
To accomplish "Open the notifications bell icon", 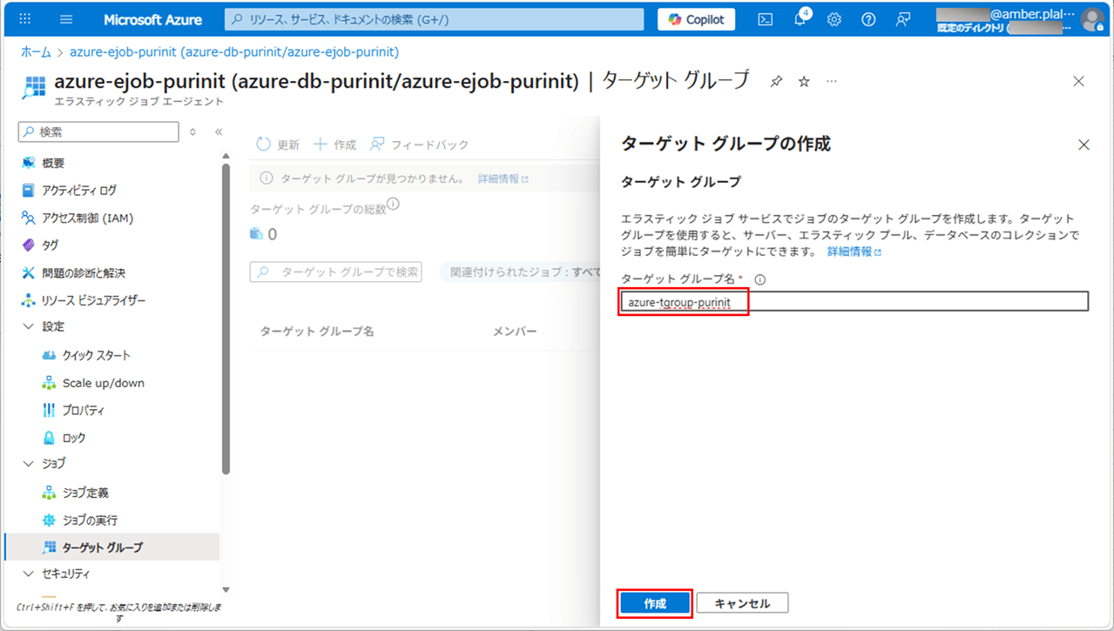I will 800,19.
